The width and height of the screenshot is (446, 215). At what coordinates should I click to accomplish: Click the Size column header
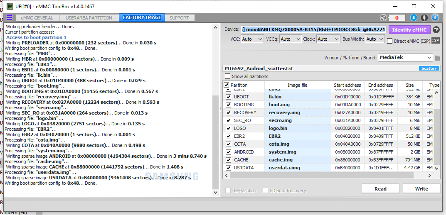tap(410, 85)
